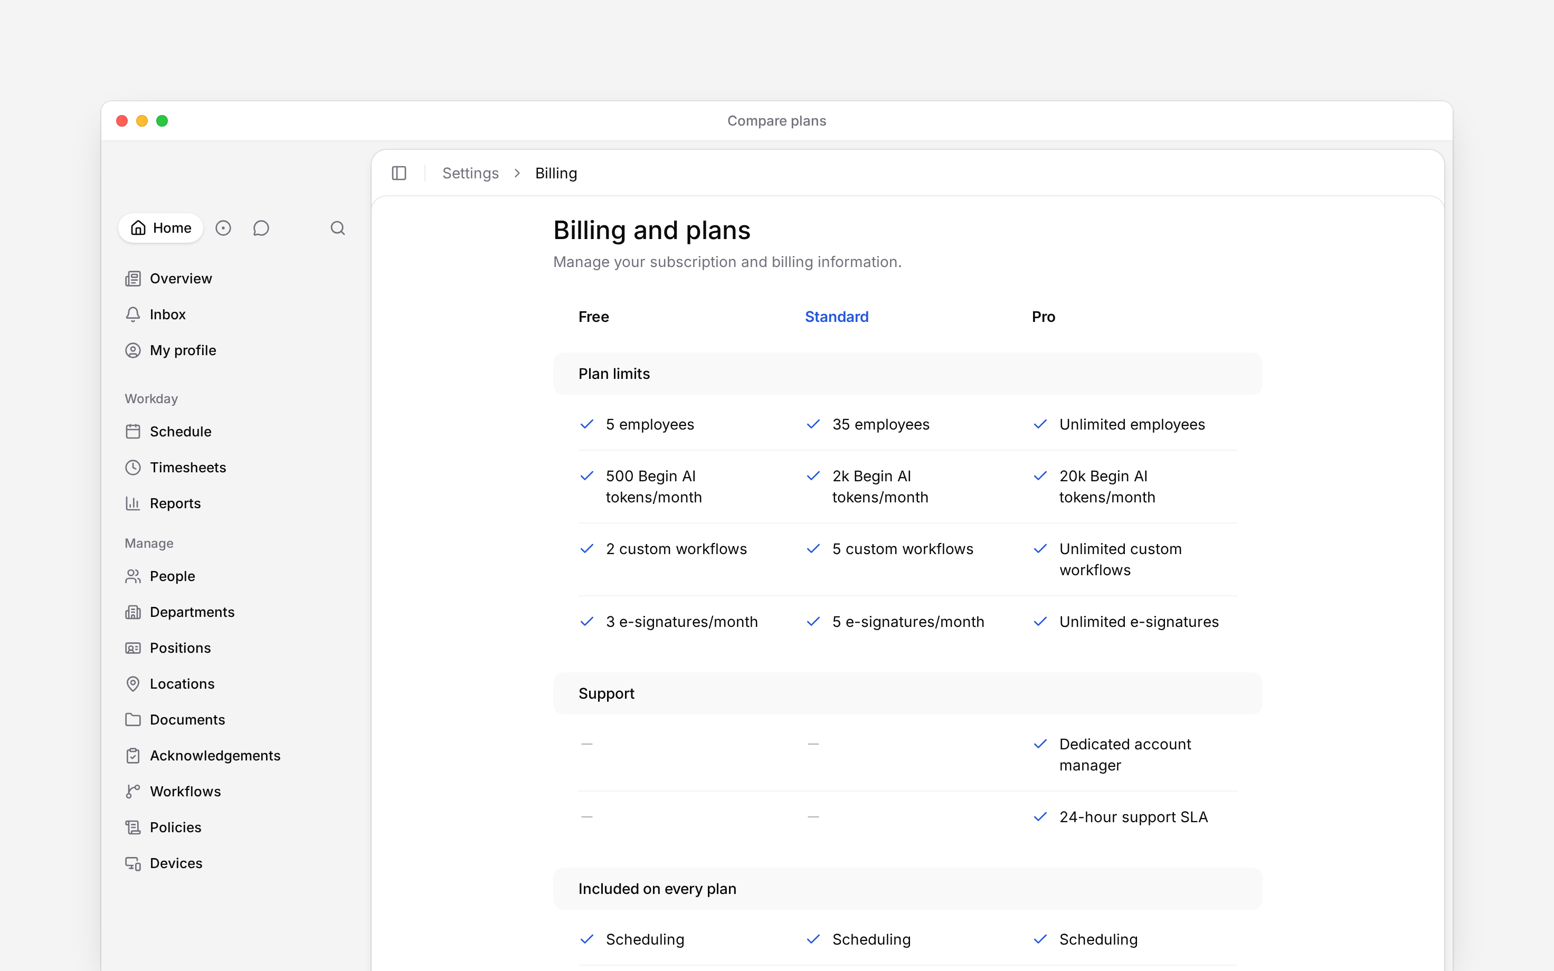Select the Standard plan column header

click(x=837, y=317)
